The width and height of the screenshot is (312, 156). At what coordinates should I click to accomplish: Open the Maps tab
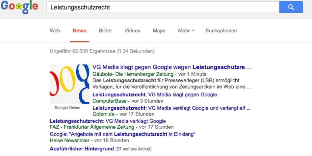[159, 31]
